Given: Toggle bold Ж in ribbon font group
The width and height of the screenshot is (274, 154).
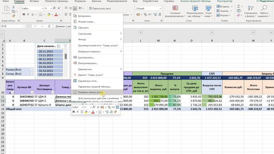Looking at the screenshot, I should (x=24, y=15).
